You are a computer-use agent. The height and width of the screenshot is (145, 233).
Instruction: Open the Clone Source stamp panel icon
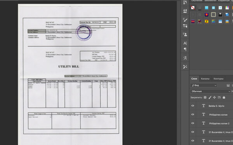tap(185, 34)
